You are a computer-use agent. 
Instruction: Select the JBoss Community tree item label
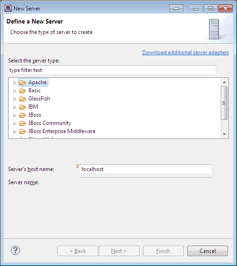coord(50,123)
